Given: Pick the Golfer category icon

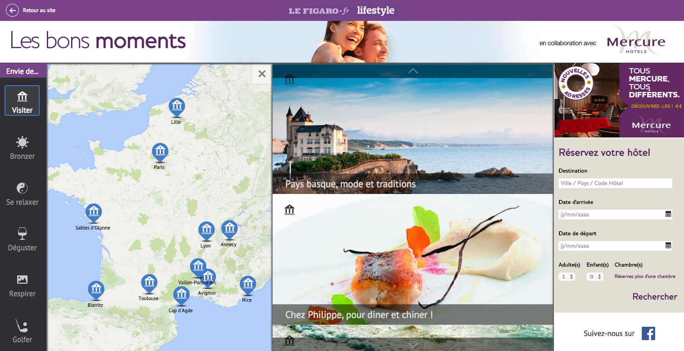Looking at the screenshot, I should (x=22, y=326).
